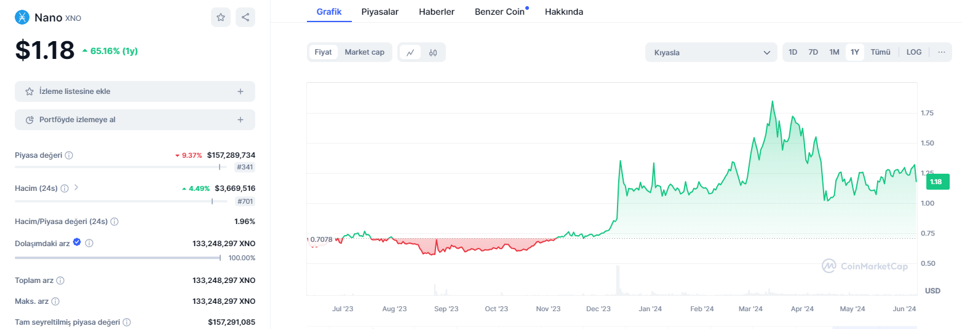Click the Piyasa değeri rank progress bar

(121, 167)
